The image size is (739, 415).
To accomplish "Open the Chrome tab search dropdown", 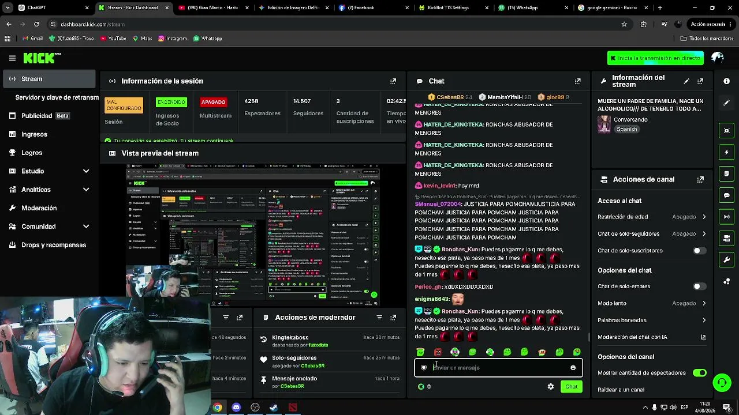I will click(9, 7).
